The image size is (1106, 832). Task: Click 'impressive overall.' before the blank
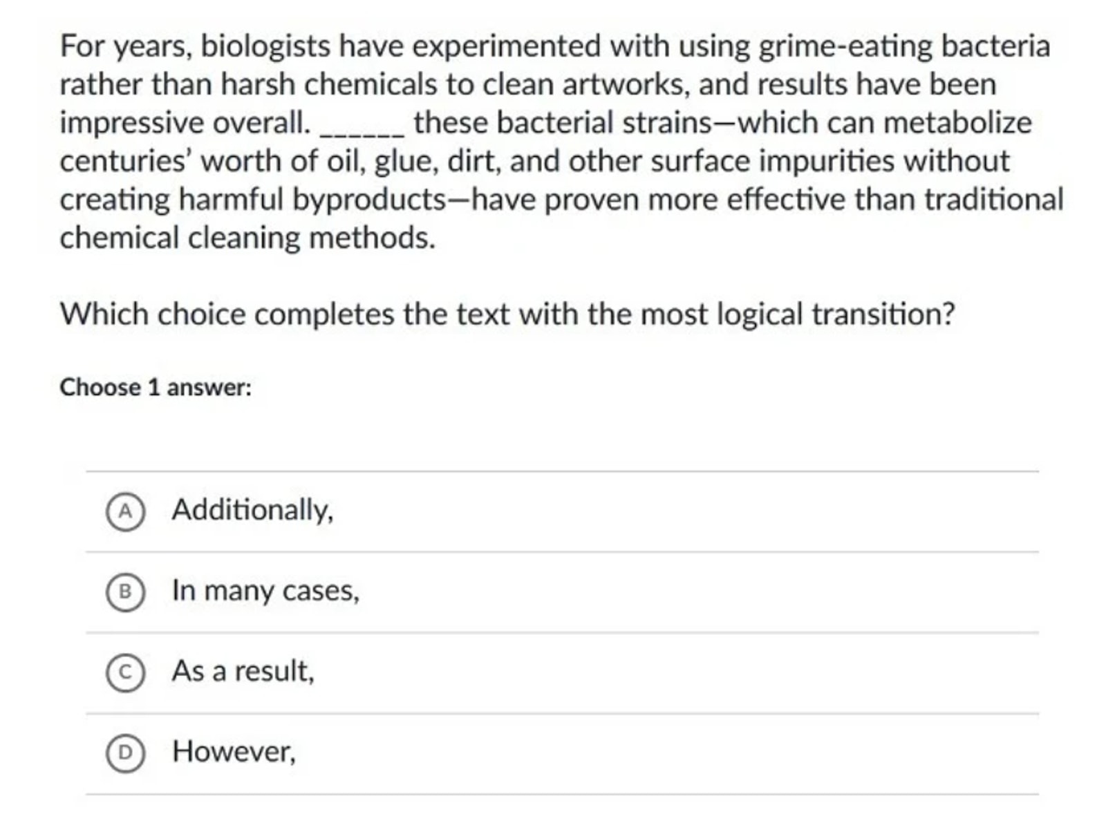[185, 123]
